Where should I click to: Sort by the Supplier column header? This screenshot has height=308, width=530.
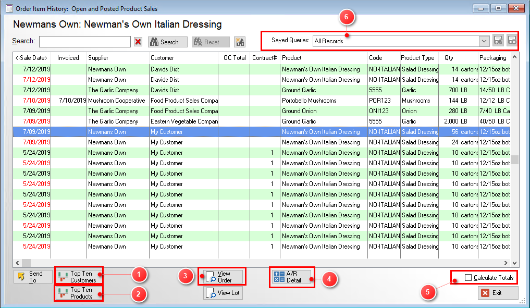[118, 58]
